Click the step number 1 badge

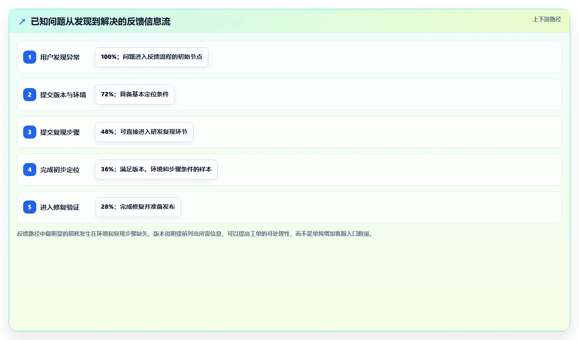click(30, 57)
